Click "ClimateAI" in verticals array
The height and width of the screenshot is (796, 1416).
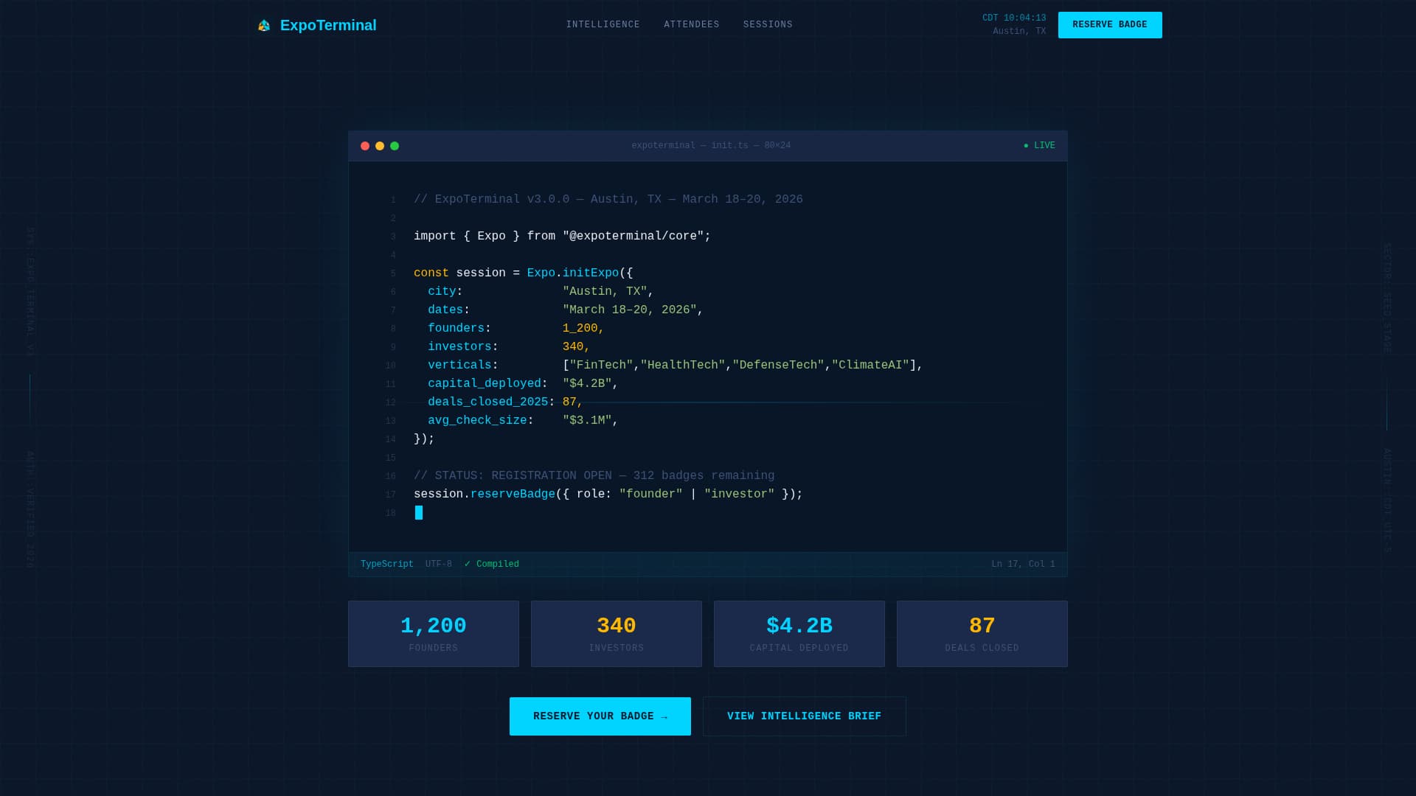[870, 366]
